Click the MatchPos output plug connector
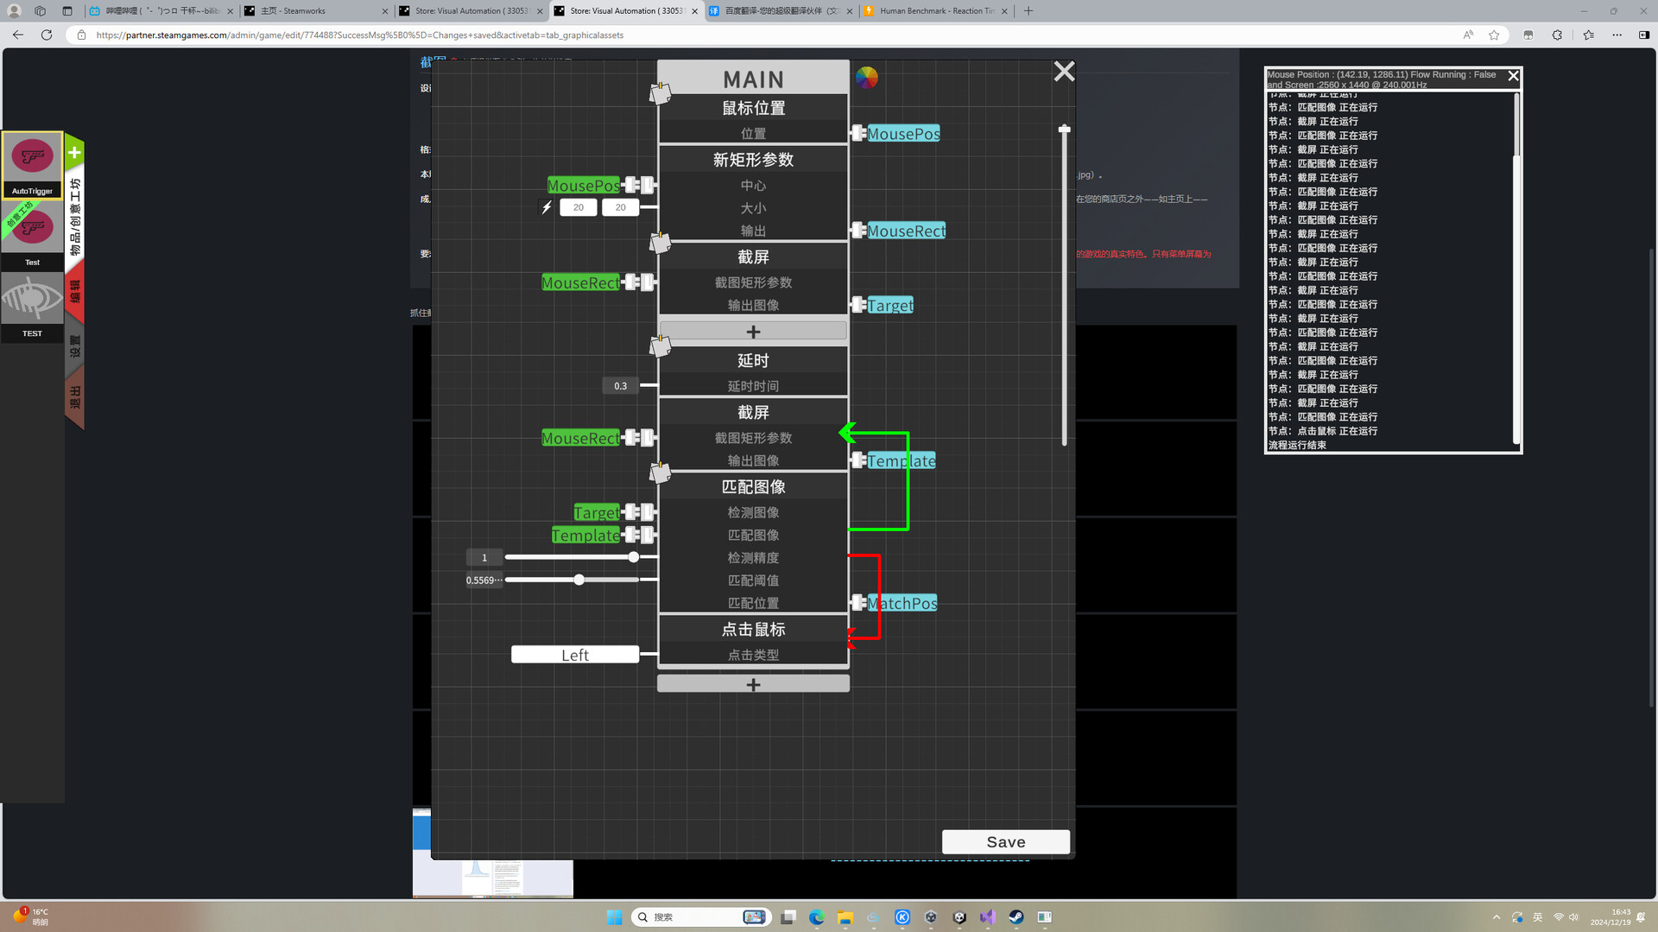This screenshot has height=932, width=1658. point(858,603)
